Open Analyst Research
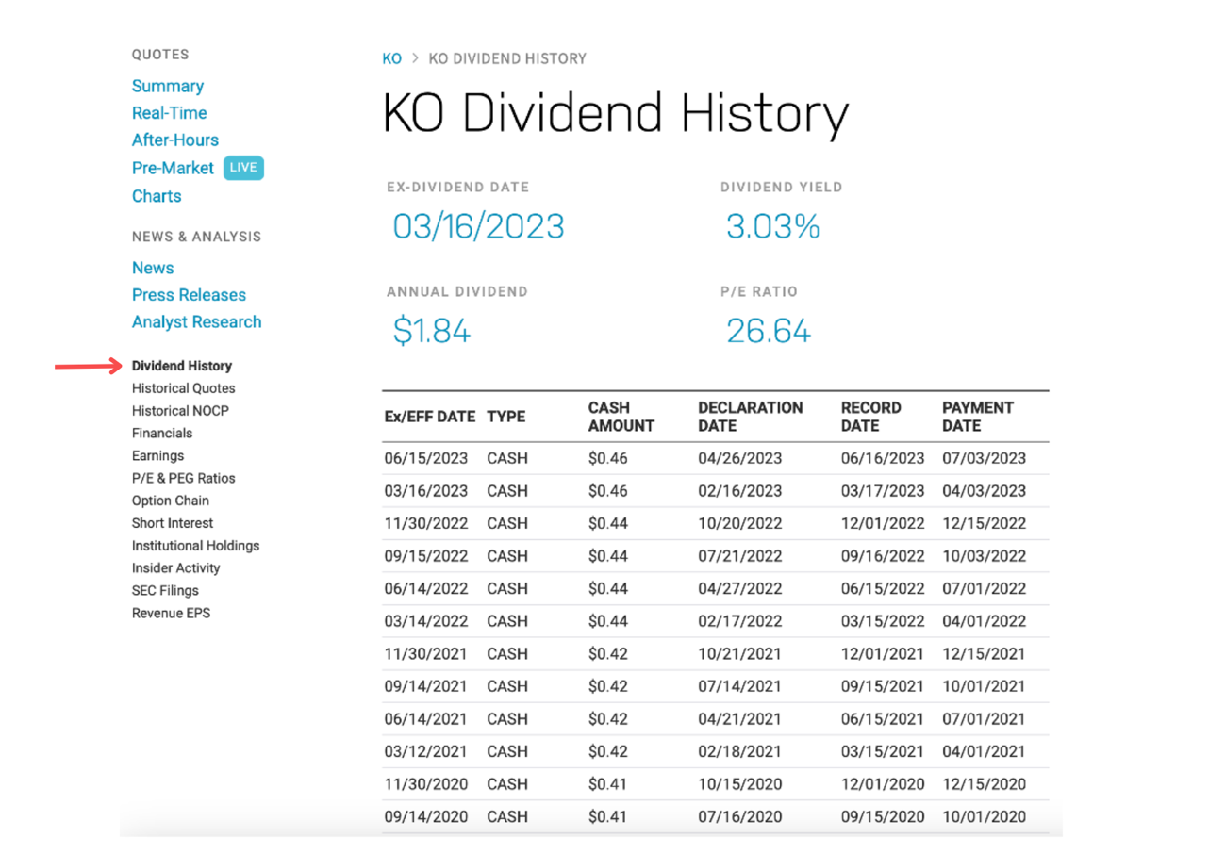This screenshot has width=1209, height=854. (x=197, y=322)
